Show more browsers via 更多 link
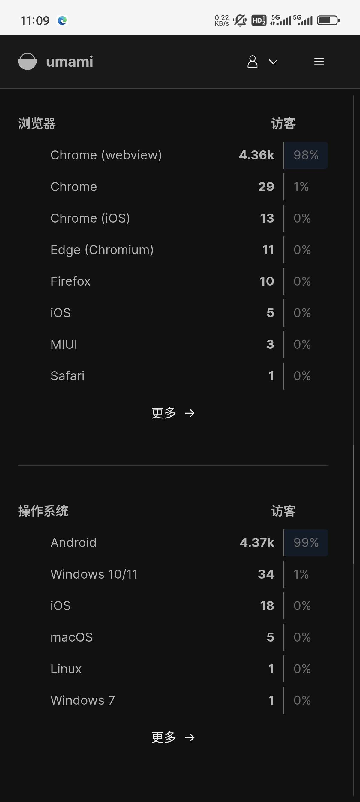 173,413
